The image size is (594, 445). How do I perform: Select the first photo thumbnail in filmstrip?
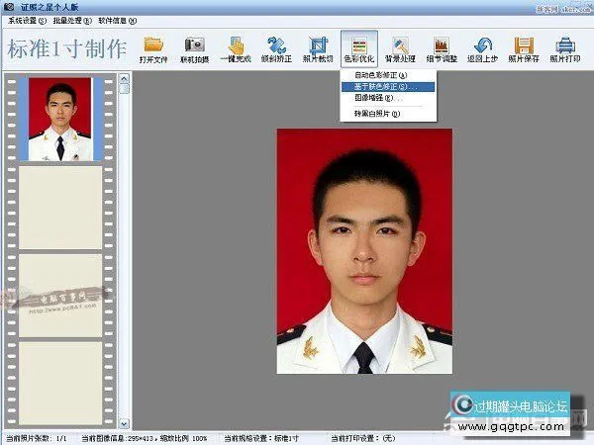click(60, 120)
